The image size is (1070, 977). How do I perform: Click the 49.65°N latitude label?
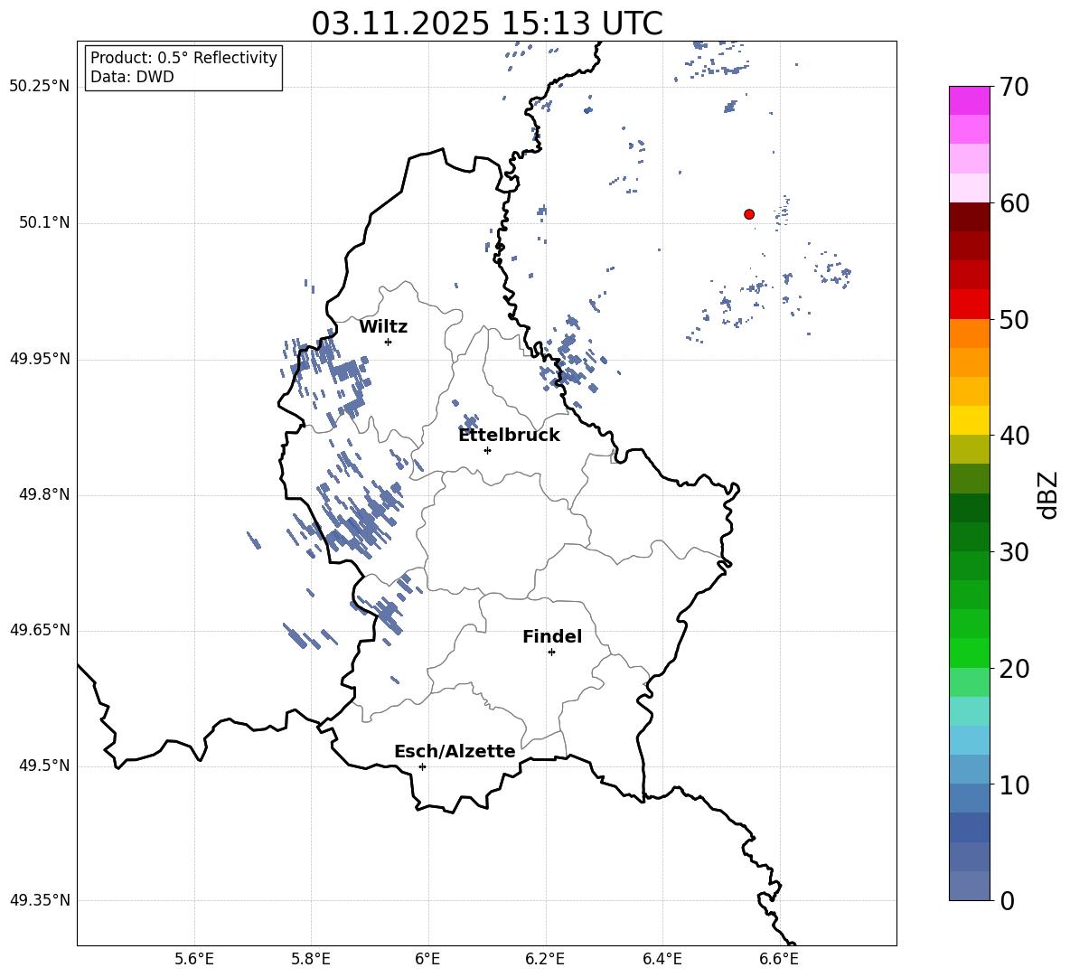[x=40, y=629]
